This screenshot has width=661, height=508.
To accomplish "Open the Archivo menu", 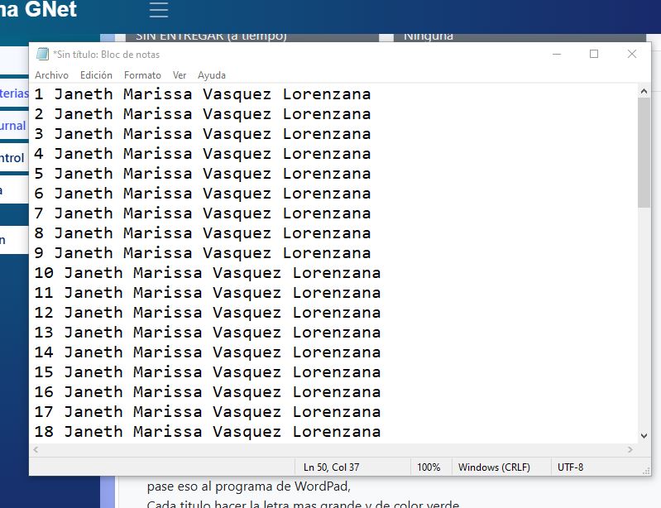I will [51, 75].
